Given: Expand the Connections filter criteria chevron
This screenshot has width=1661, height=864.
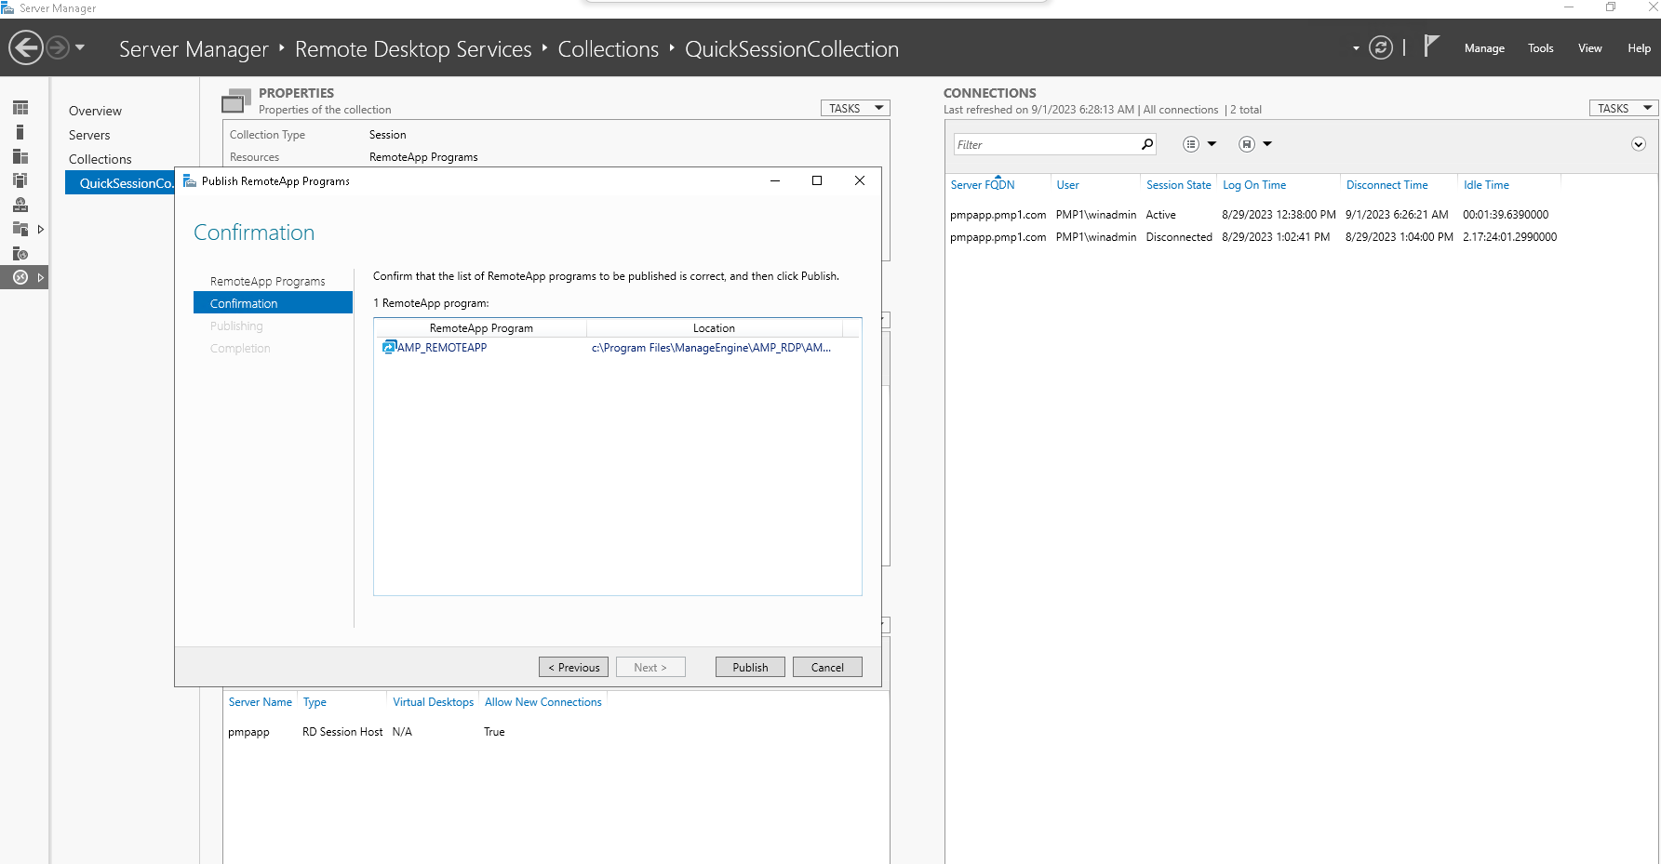Looking at the screenshot, I should click(1639, 144).
